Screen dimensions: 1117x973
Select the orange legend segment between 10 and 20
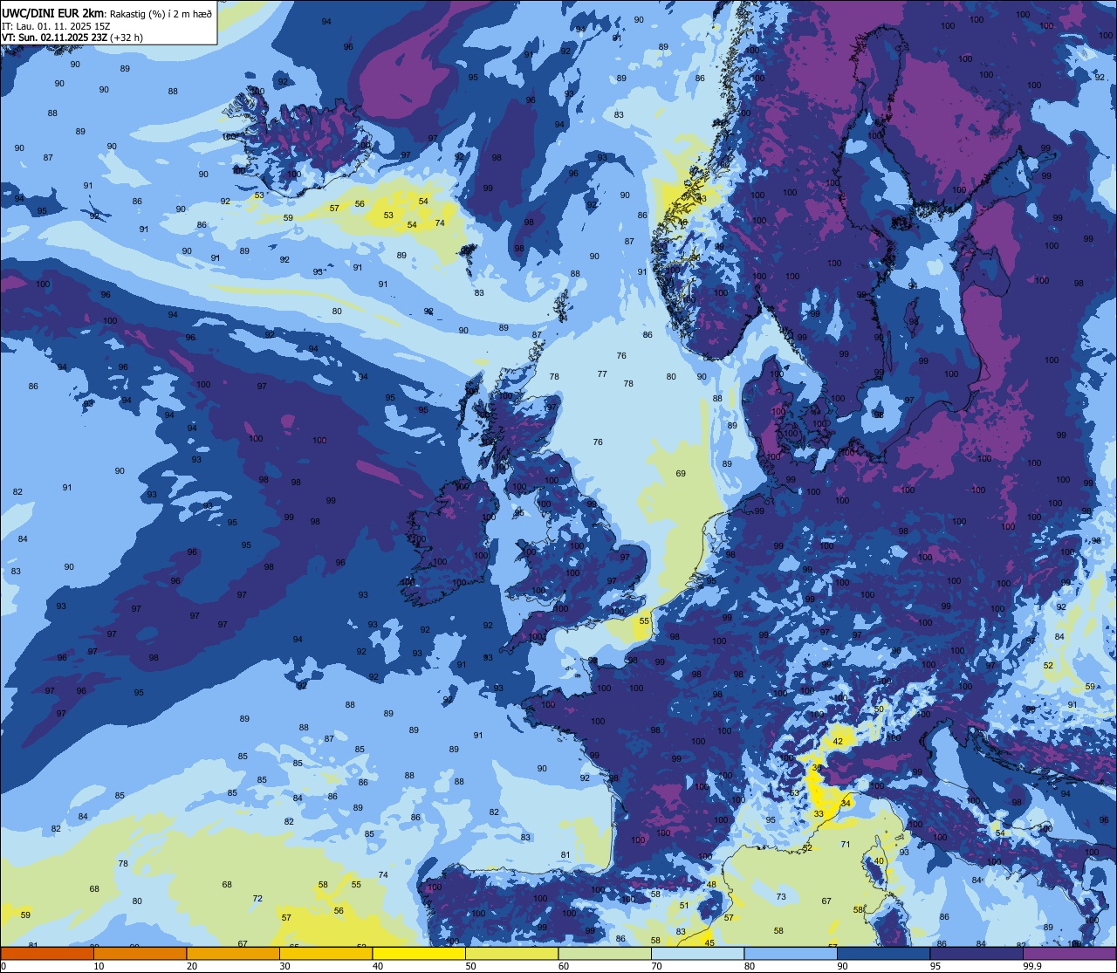tap(140, 954)
